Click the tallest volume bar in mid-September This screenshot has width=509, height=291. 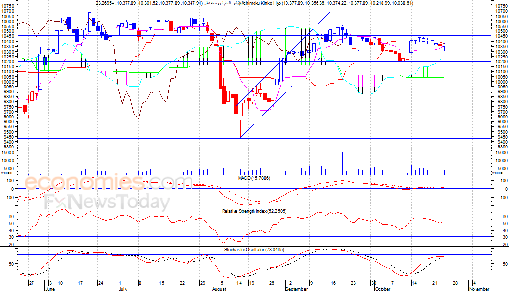[x=342, y=163]
